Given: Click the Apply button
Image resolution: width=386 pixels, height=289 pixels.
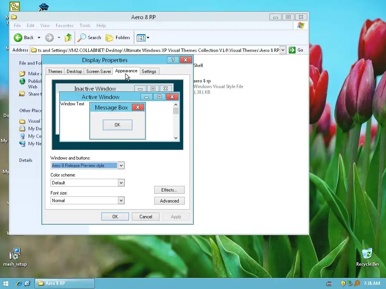Looking at the screenshot, I should tap(176, 216).
